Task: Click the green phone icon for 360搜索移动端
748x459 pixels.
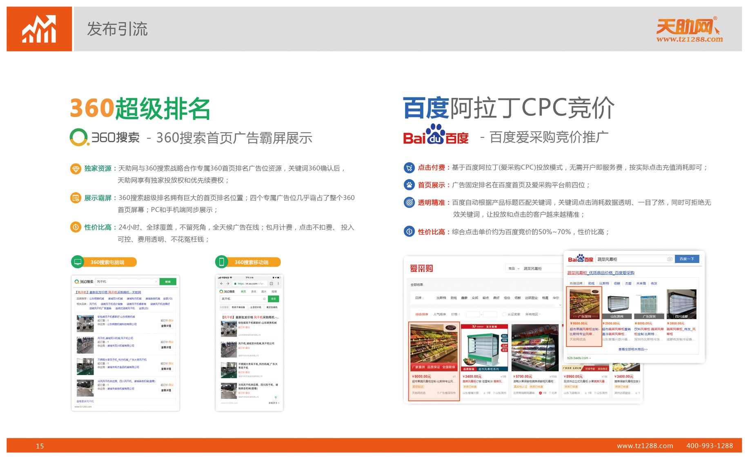Action: pyautogui.click(x=222, y=262)
